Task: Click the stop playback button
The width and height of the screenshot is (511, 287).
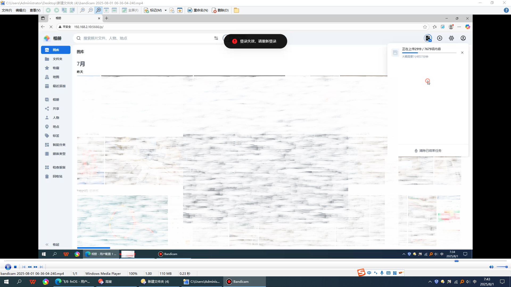Action: pos(15,267)
